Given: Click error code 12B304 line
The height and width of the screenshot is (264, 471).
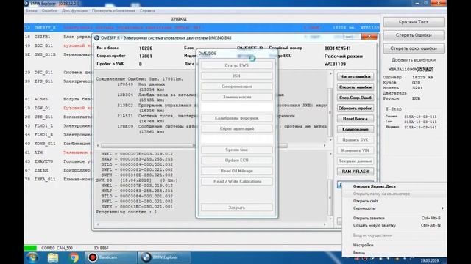Looking at the screenshot, I should [157, 95].
